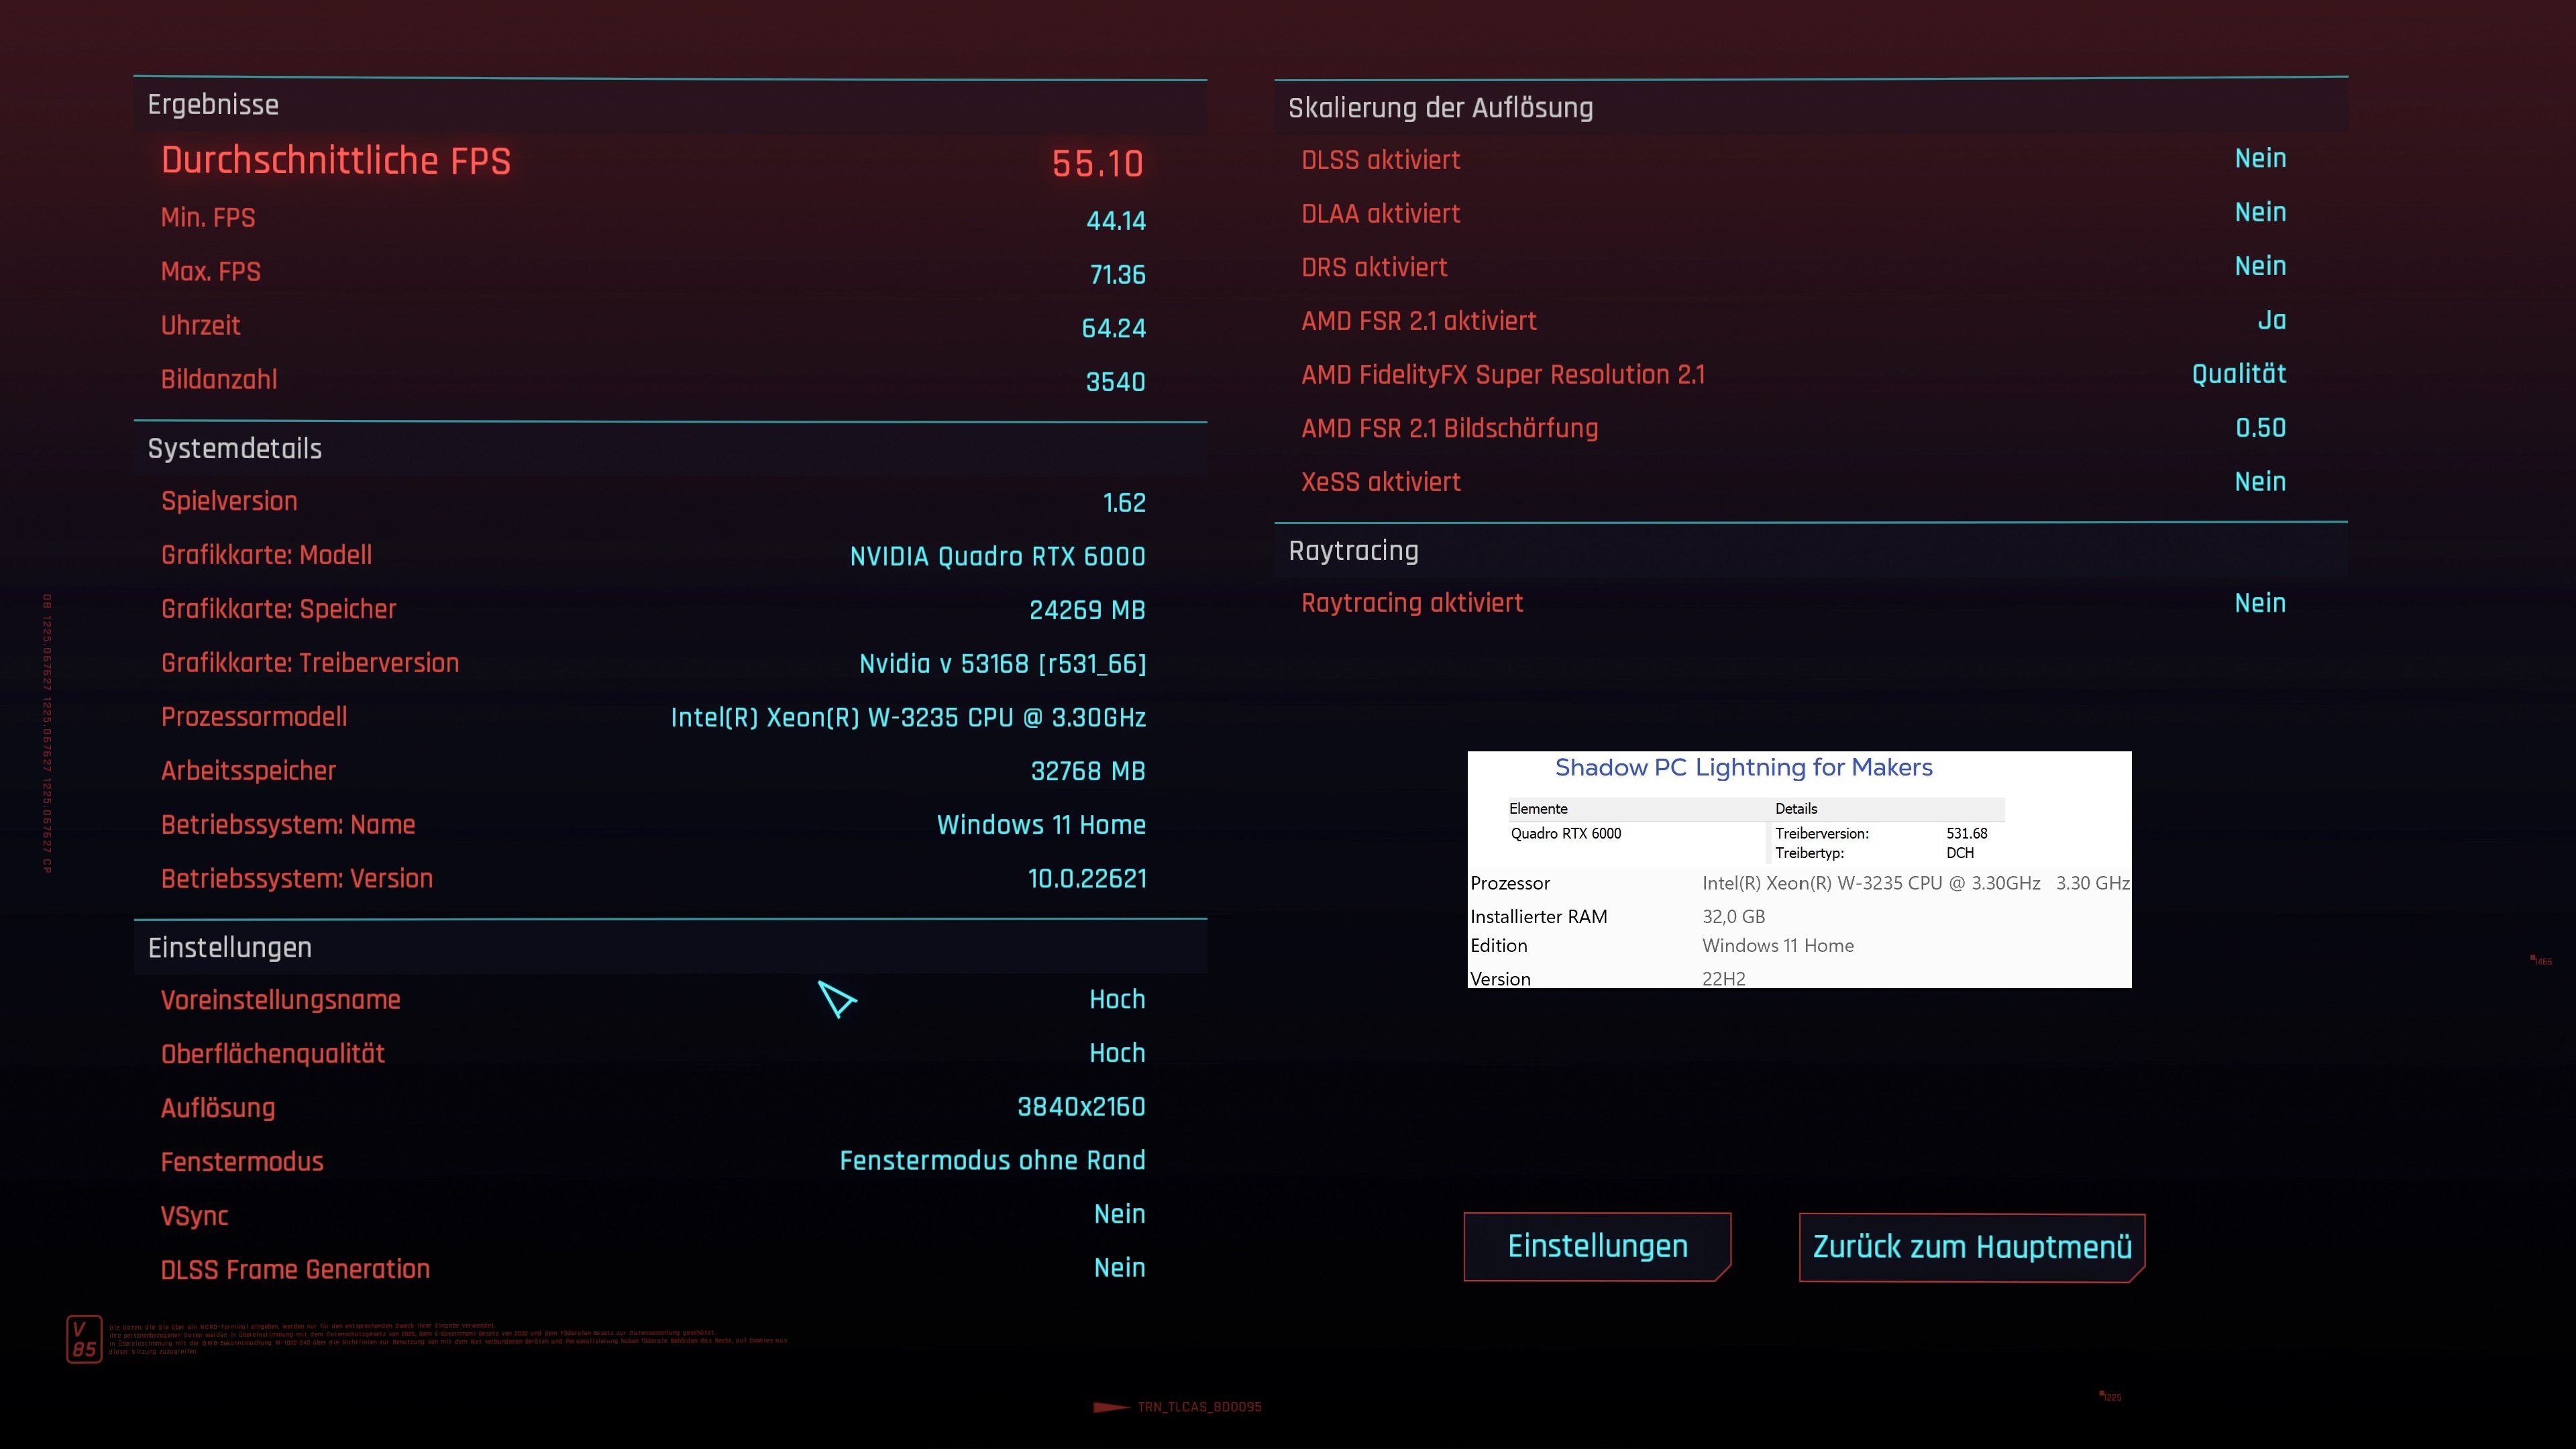This screenshot has height=1449, width=2576.
Task: Click the Einstellungen button
Action: tap(1597, 1246)
